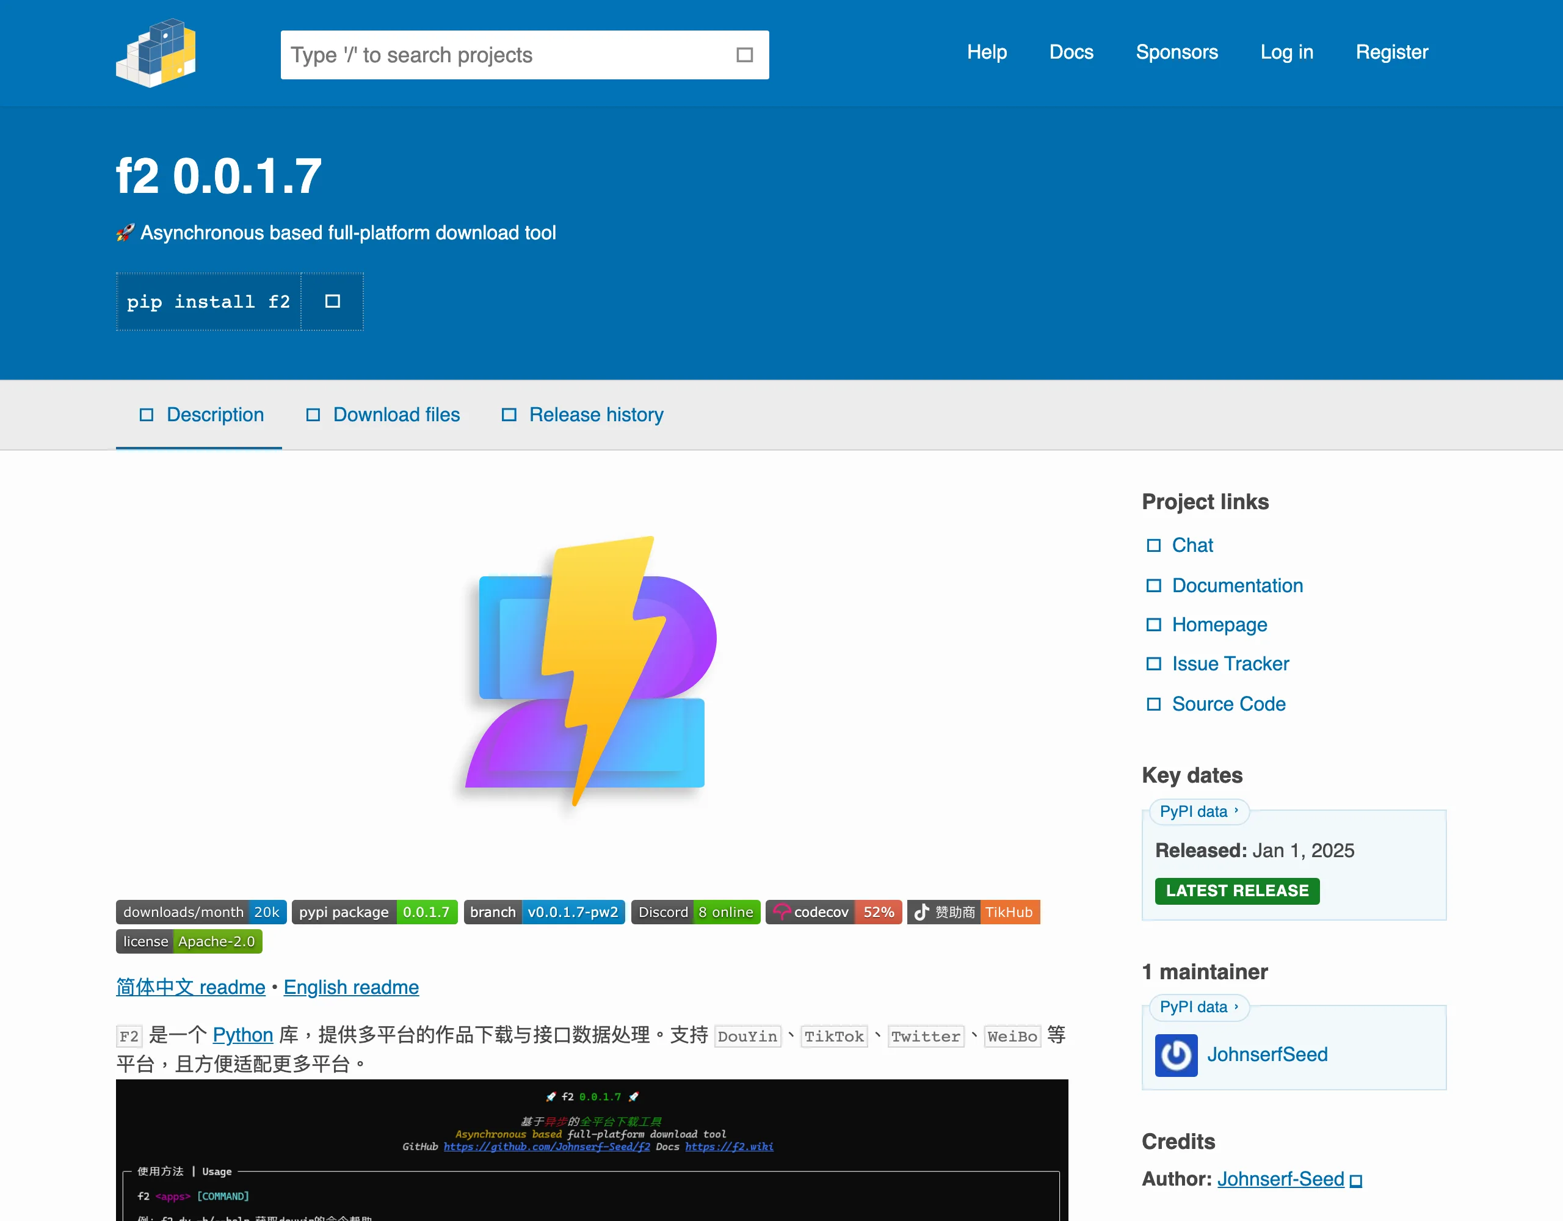Open Help in the top navigation
Viewport: 1563px width, 1221px height.
(x=987, y=53)
